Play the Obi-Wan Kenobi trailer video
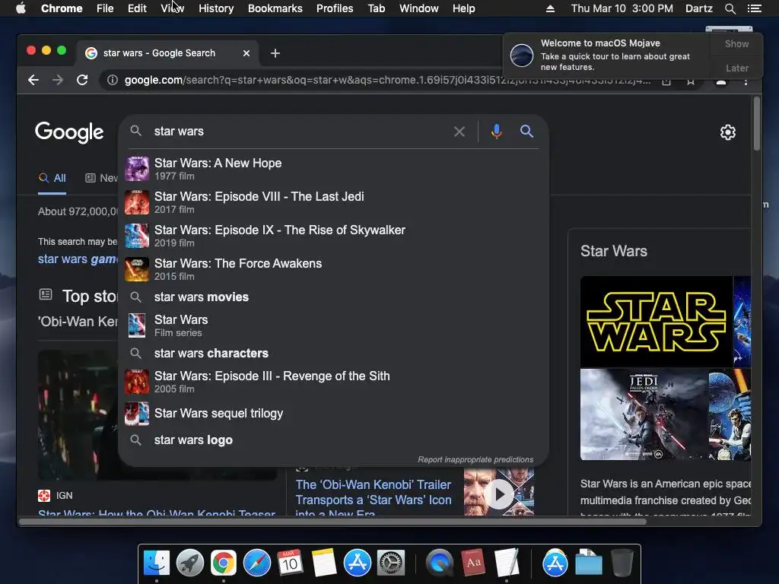 499,494
